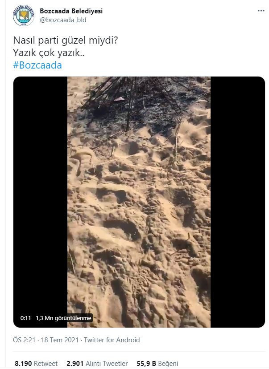Click the 18 Tem 2021 date
This screenshot has width=269, height=369.
point(60,340)
